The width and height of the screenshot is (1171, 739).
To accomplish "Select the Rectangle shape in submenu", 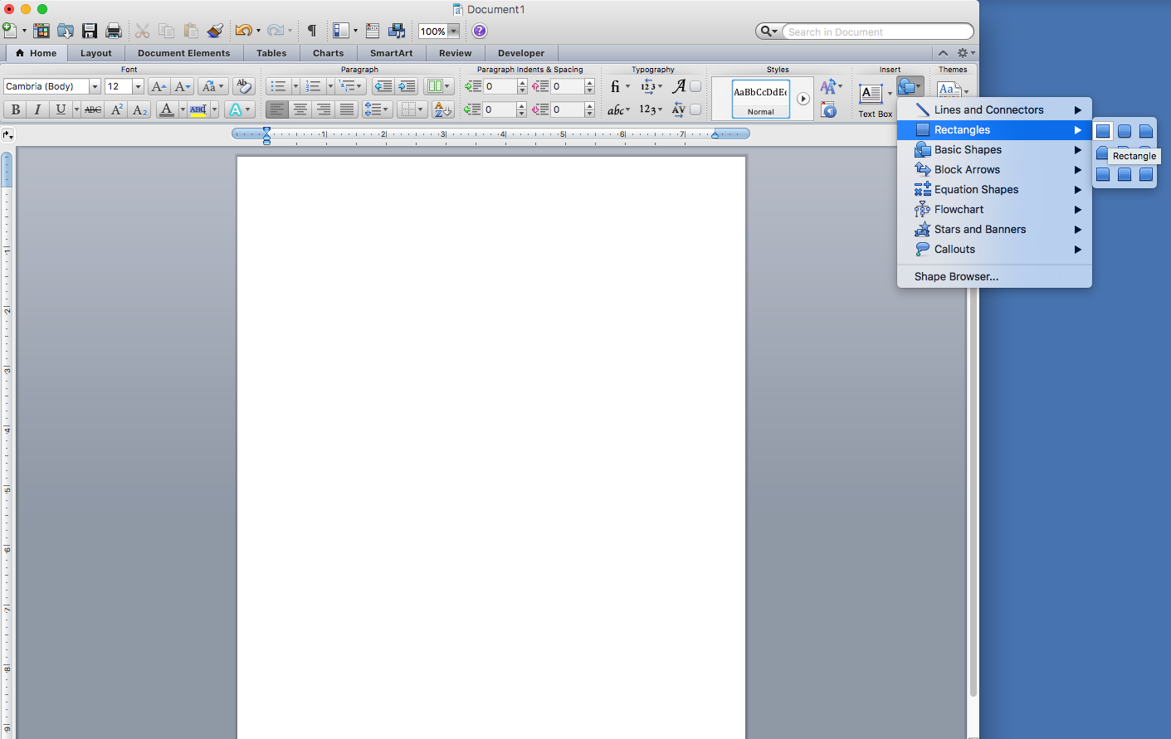I will point(1103,131).
